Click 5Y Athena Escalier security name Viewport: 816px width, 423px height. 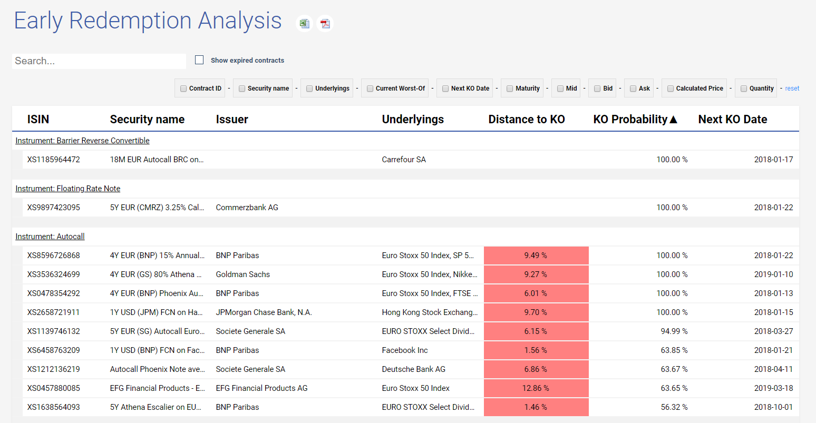coord(156,407)
